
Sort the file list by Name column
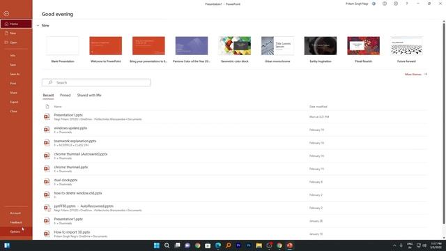(x=58, y=107)
